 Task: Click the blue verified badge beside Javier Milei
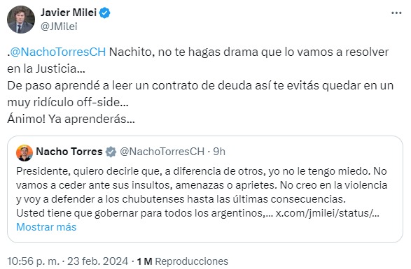(105, 13)
